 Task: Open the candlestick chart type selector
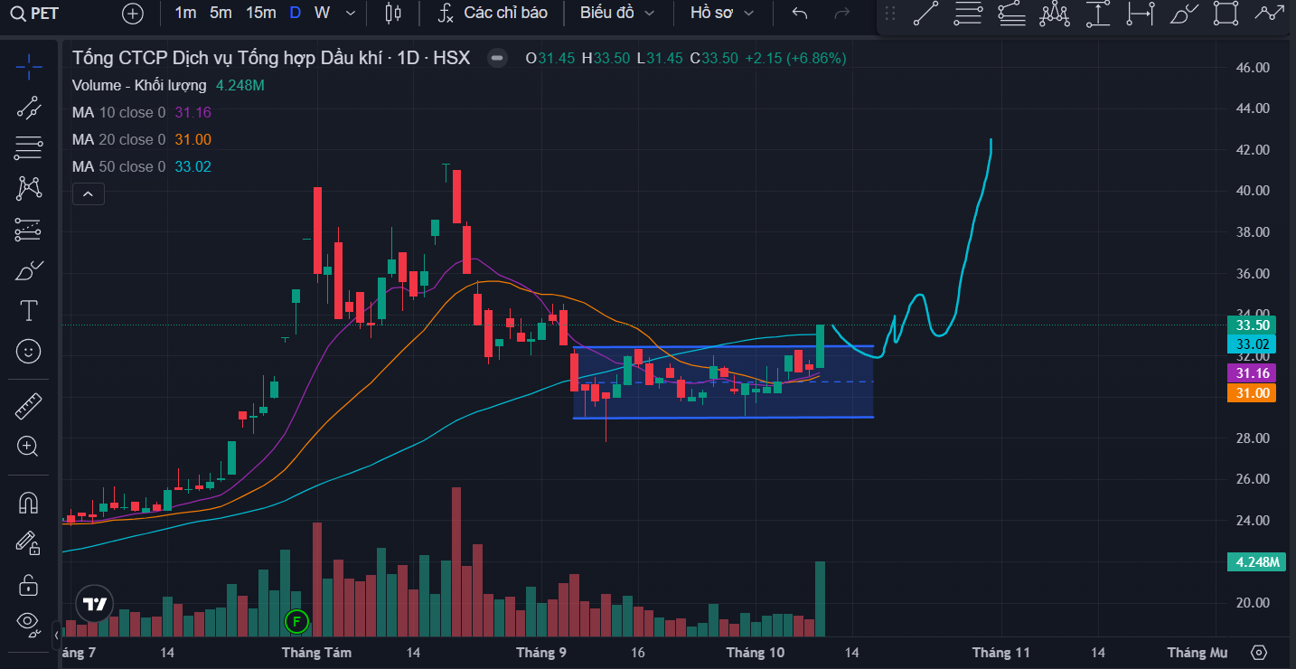tap(392, 14)
